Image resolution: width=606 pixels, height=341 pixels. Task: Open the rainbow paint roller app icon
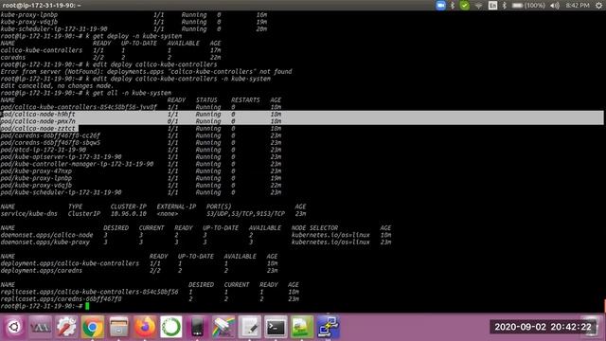click(x=223, y=327)
